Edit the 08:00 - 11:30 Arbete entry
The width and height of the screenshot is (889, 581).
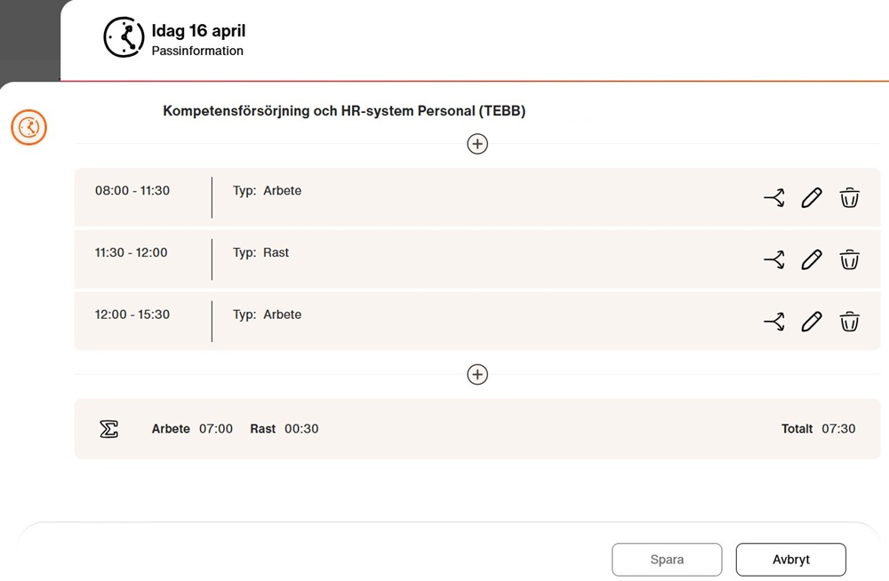tap(812, 198)
